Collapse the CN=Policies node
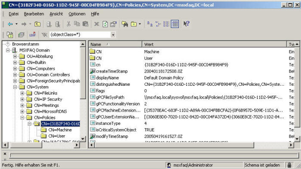 (x=22, y=118)
